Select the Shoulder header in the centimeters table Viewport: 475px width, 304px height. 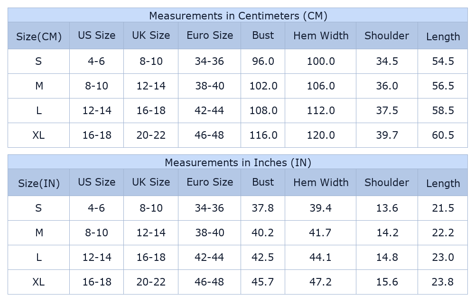[387, 36]
